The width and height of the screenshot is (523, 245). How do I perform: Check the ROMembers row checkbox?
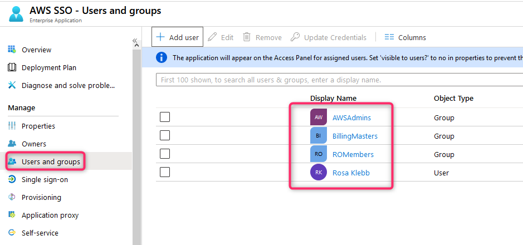(165, 154)
